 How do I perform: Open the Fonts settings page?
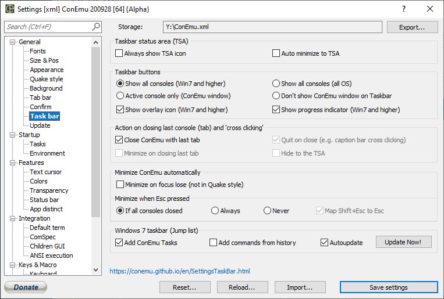[38, 51]
